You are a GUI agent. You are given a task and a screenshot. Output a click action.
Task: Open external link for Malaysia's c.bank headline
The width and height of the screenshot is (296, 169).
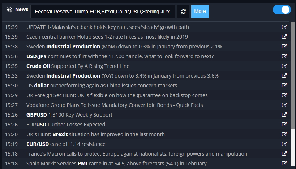(284, 27)
